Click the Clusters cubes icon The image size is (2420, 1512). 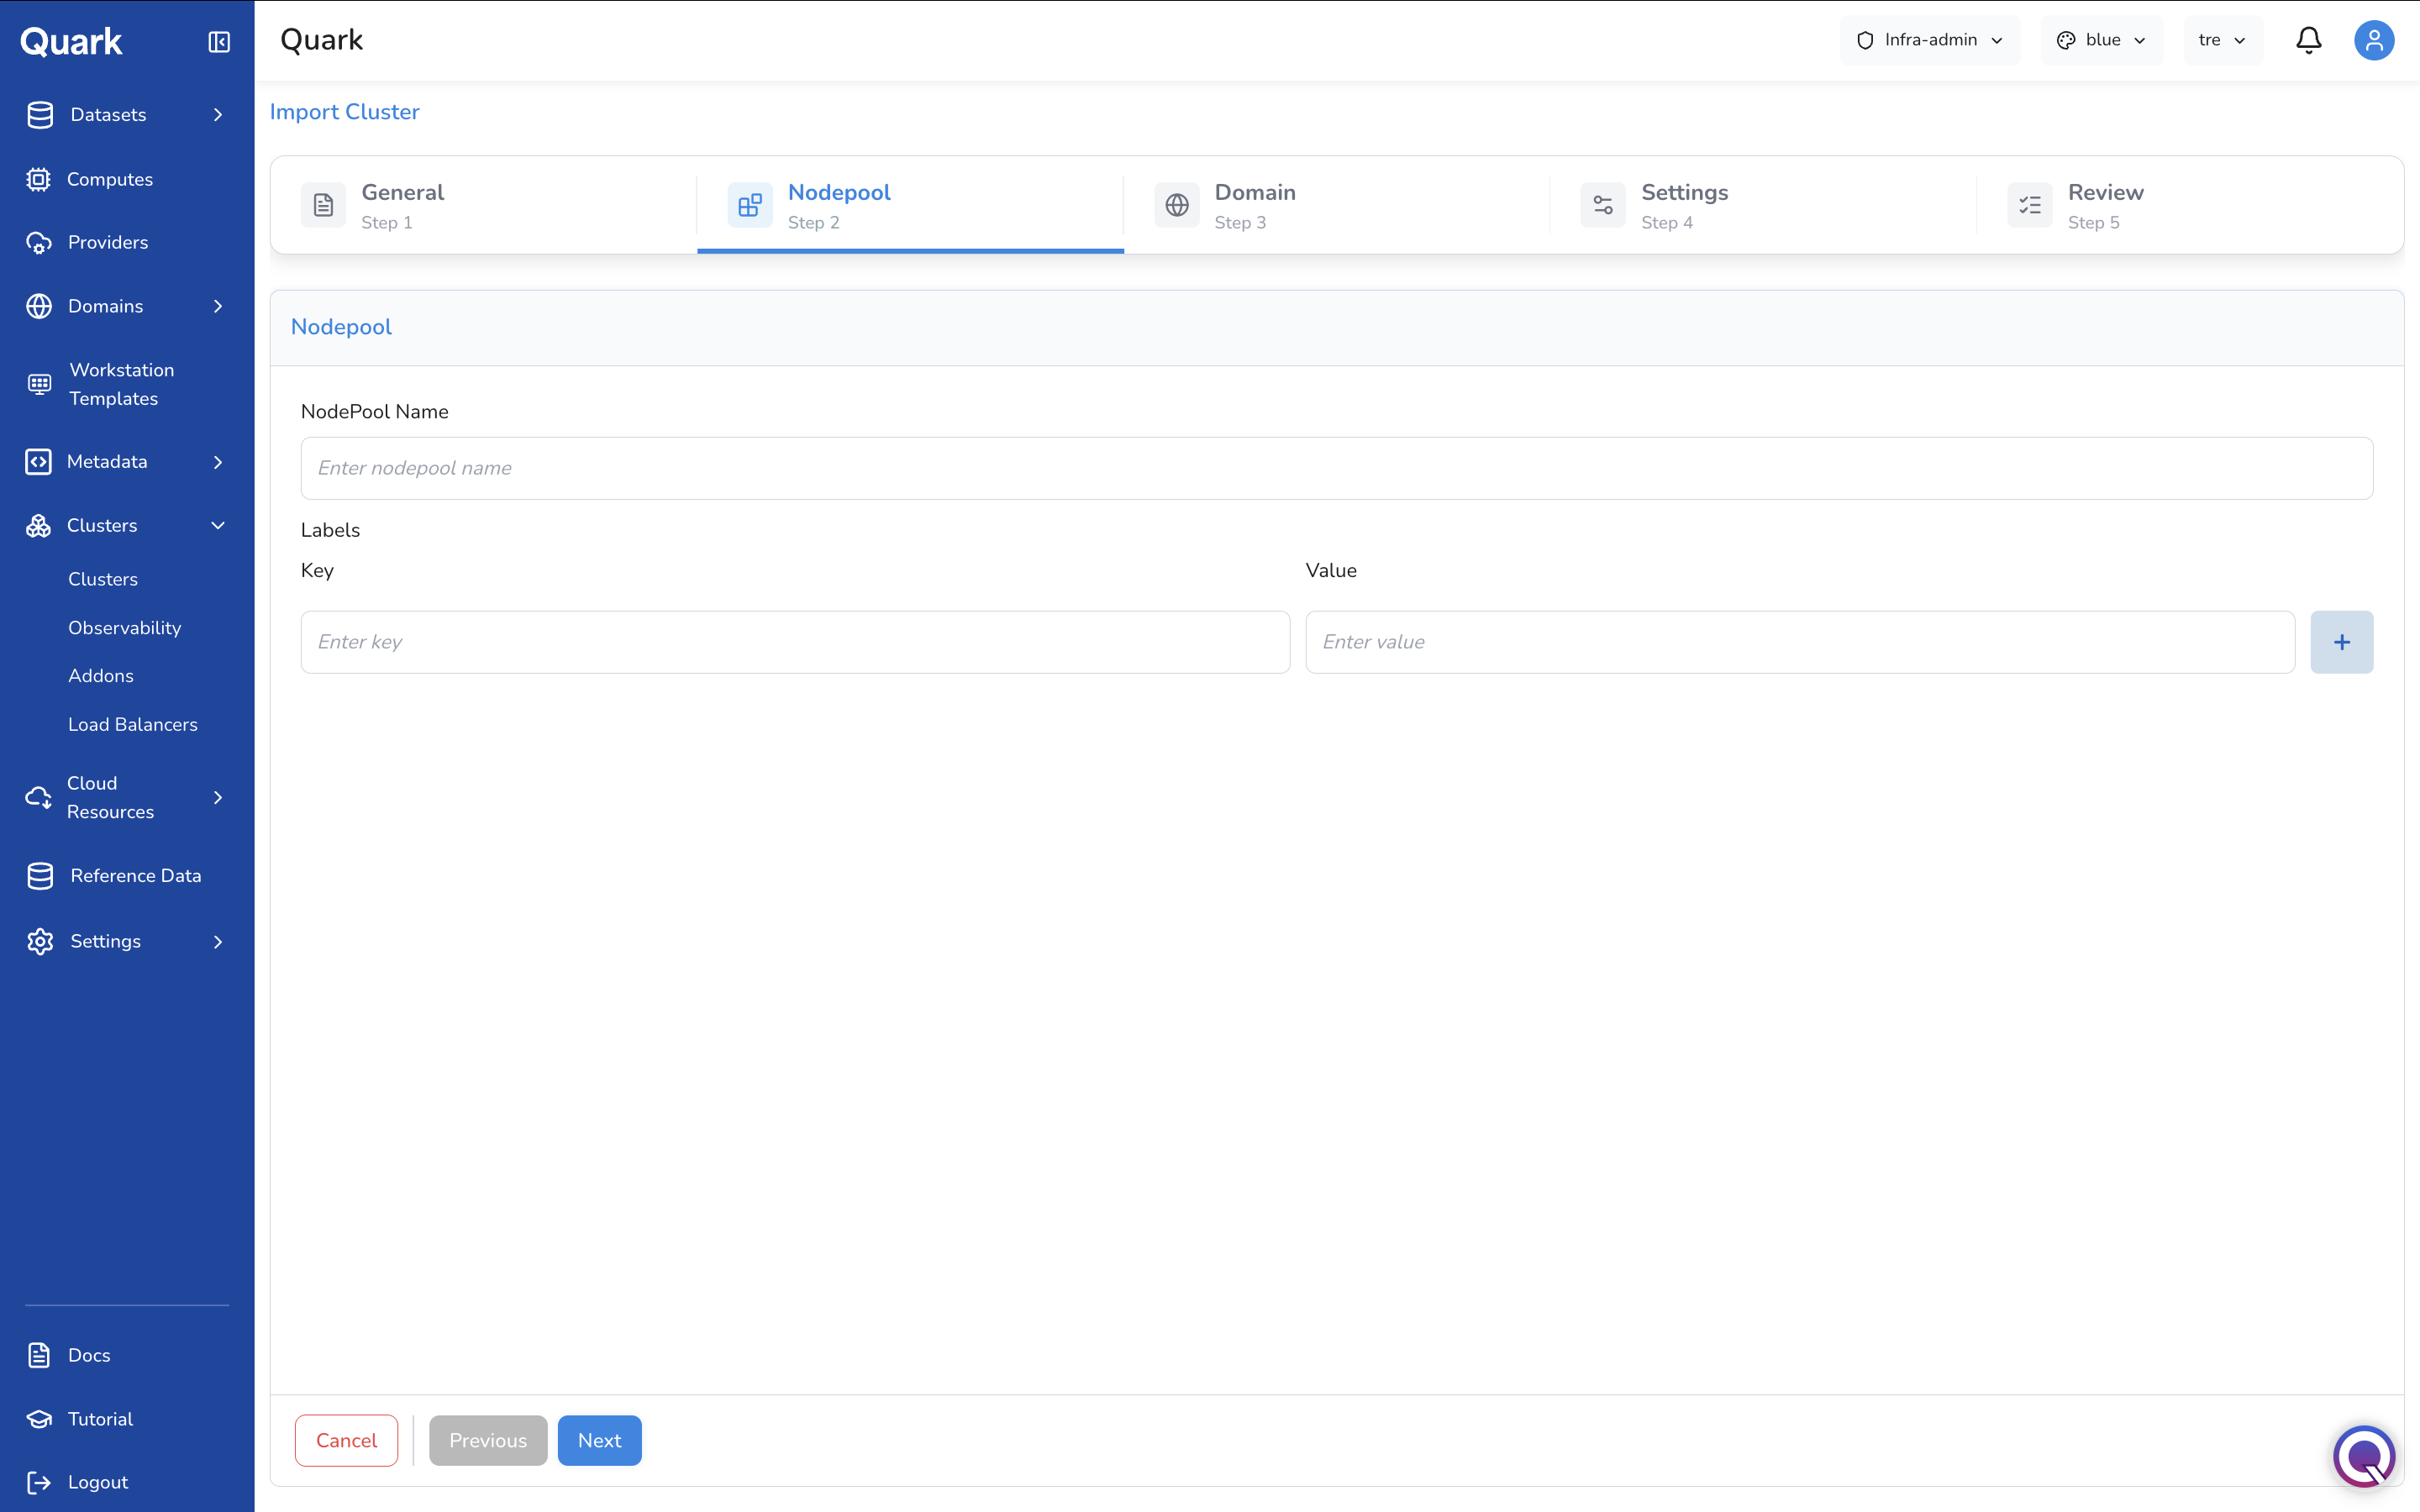click(x=38, y=526)
